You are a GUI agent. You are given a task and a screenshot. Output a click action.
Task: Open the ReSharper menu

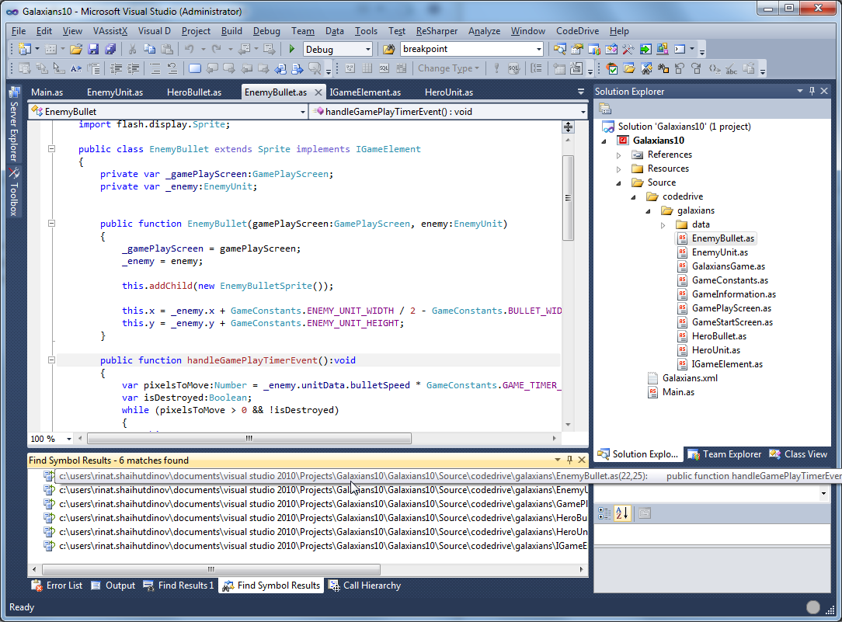[x=437, y=31]
